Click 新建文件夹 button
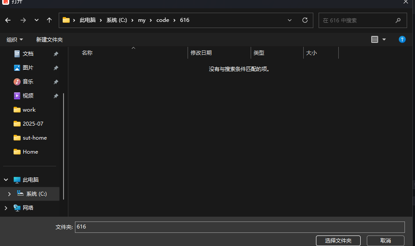Viewport: 415px width, 246px height. 50,40
